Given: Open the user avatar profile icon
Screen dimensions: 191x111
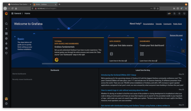Looking at the screenshot, I should click(x=6, y=99).
